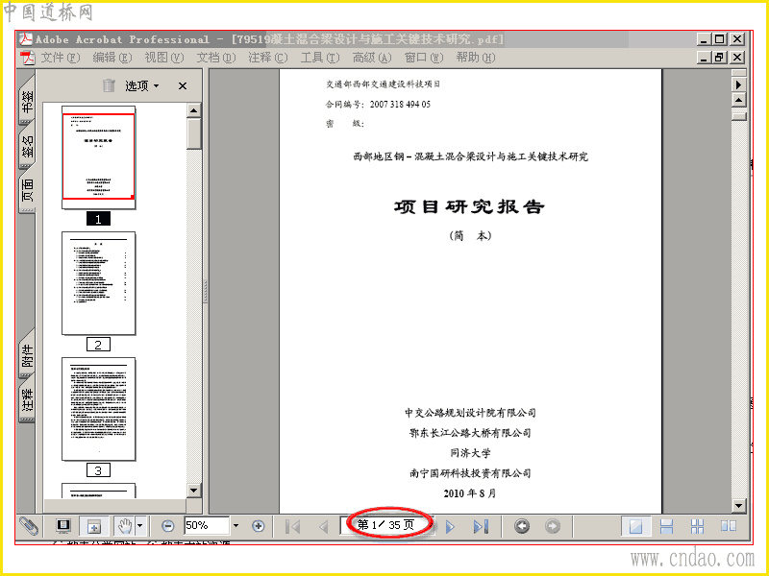Switch to the 书签 bookmarks tab

(x=28, y=102)
